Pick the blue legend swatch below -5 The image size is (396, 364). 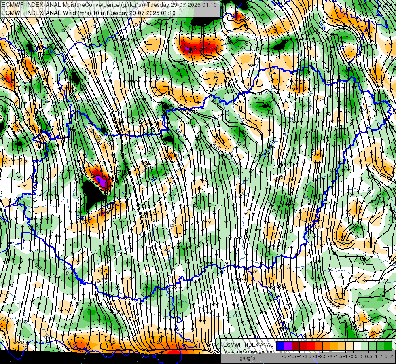tap(280, 346)
